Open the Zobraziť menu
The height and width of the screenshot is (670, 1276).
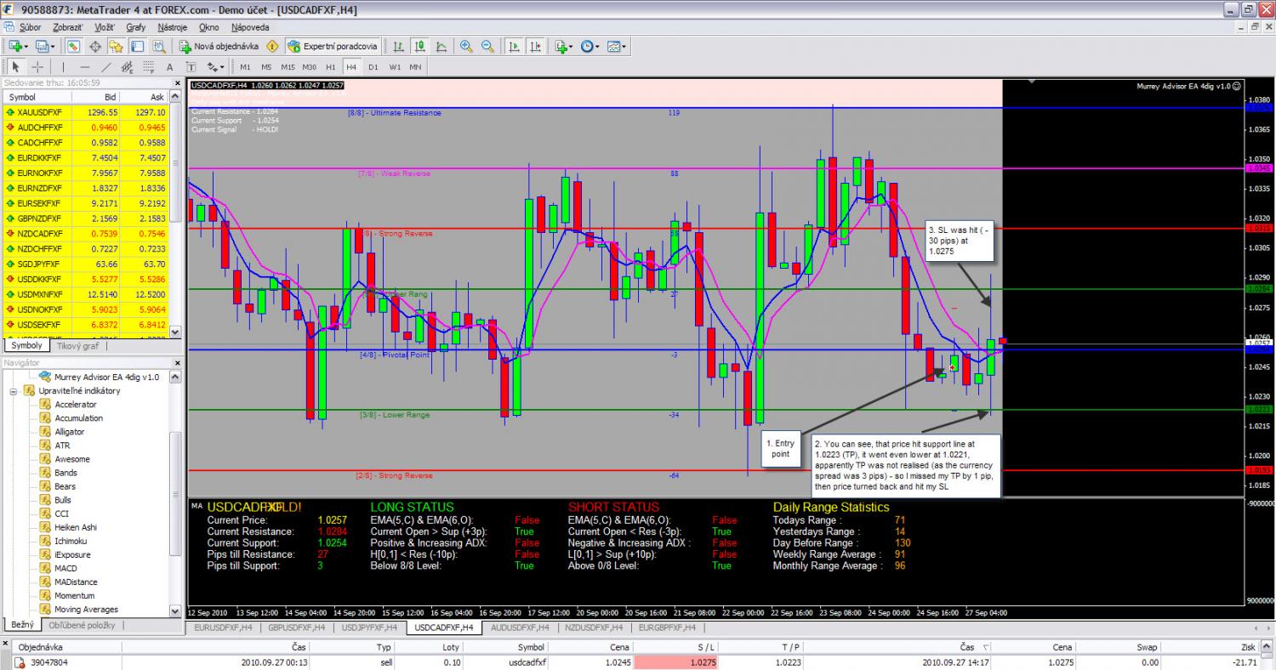click(x=67, y=27)
